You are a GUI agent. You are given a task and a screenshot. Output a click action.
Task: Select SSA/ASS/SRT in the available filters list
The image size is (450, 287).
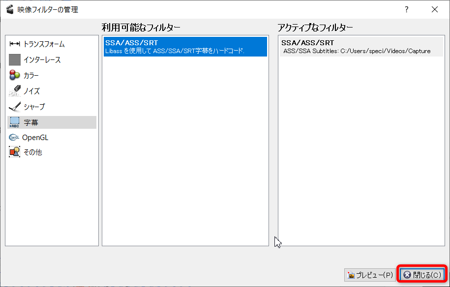(x=131, y=43)
